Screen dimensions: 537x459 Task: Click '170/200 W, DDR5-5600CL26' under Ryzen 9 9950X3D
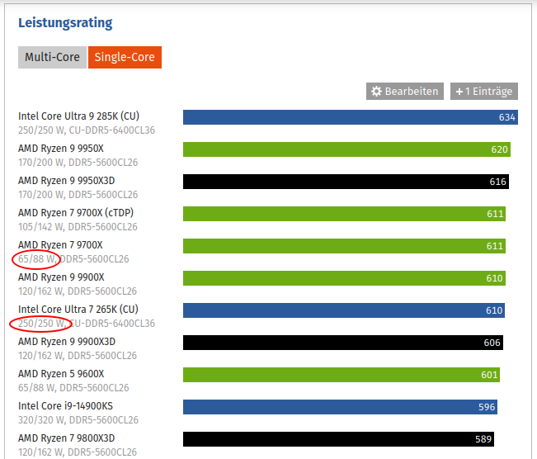pos(78,195)
